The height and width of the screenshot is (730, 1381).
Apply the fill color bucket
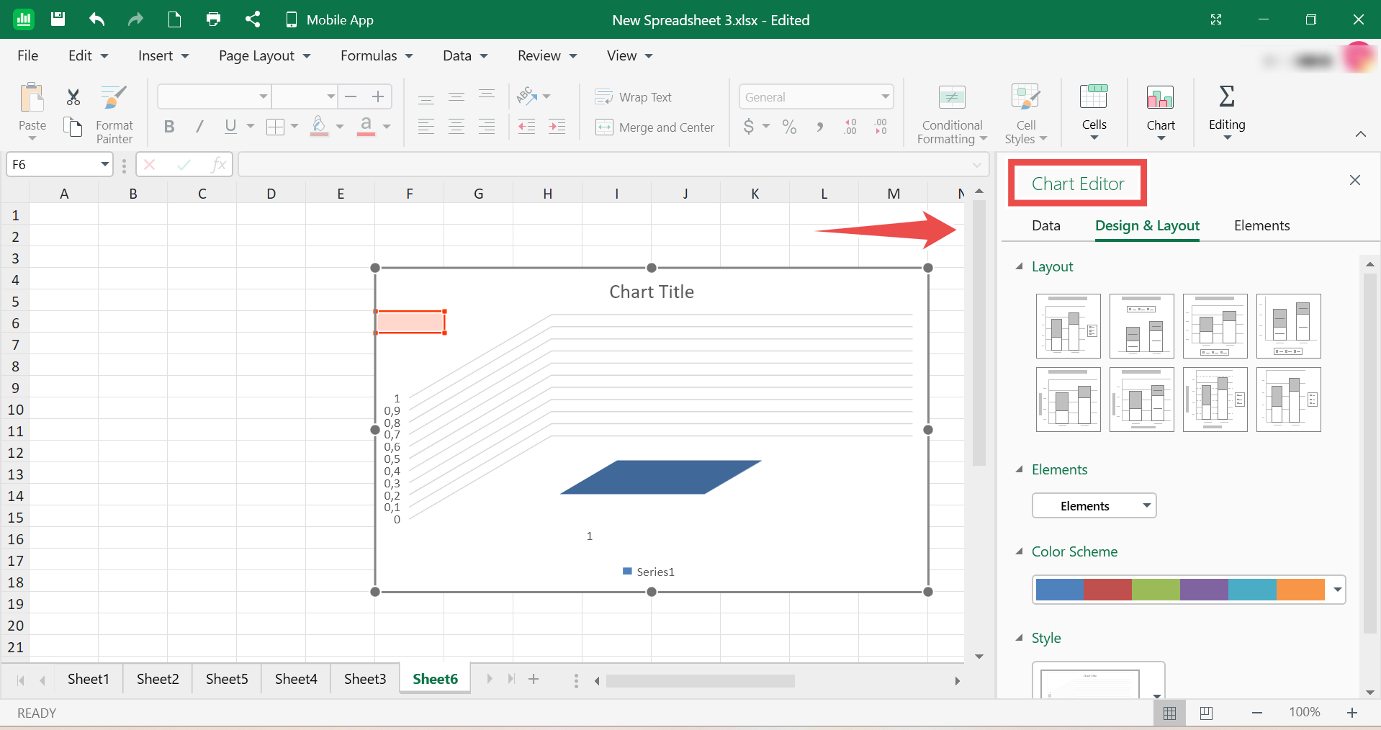click(x=319, y=126)
